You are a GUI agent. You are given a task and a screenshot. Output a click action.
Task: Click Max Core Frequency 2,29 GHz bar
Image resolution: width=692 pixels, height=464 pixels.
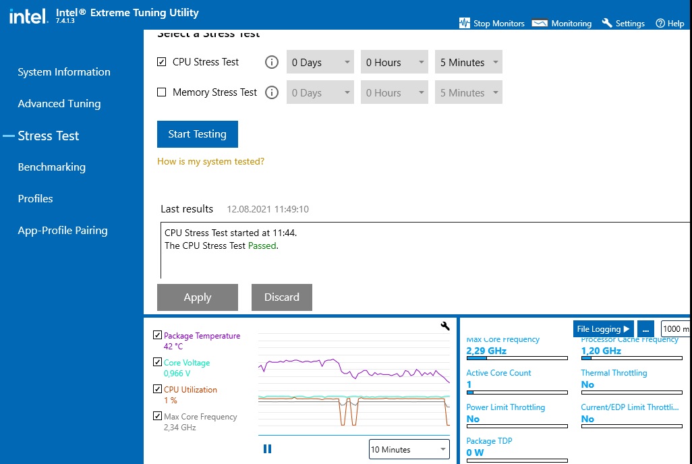517,358
